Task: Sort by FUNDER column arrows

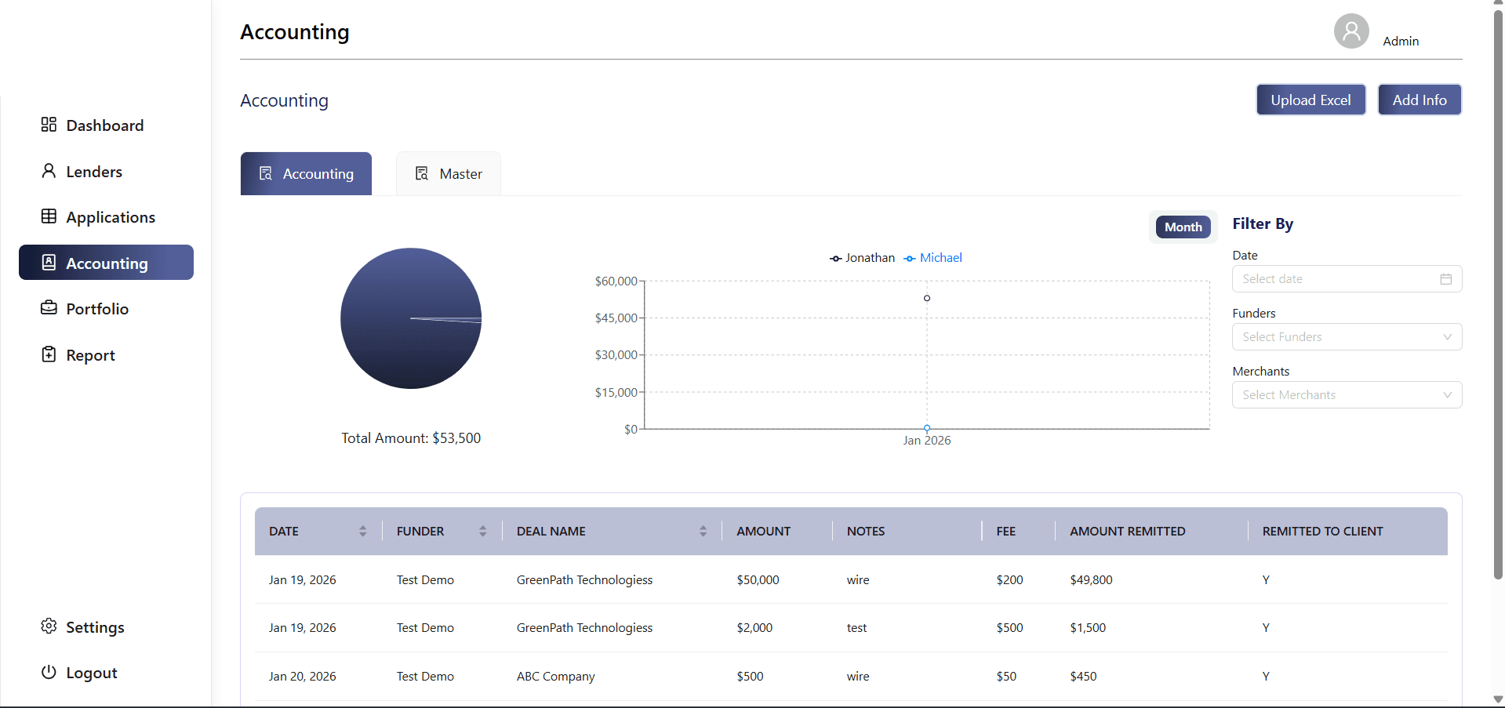Action: pos(482,531)
